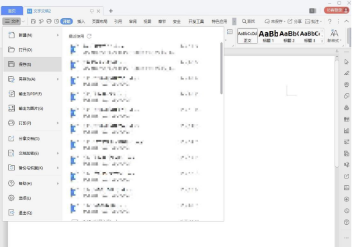Switch to the 插入 ribbon tab

coord(81,21)
